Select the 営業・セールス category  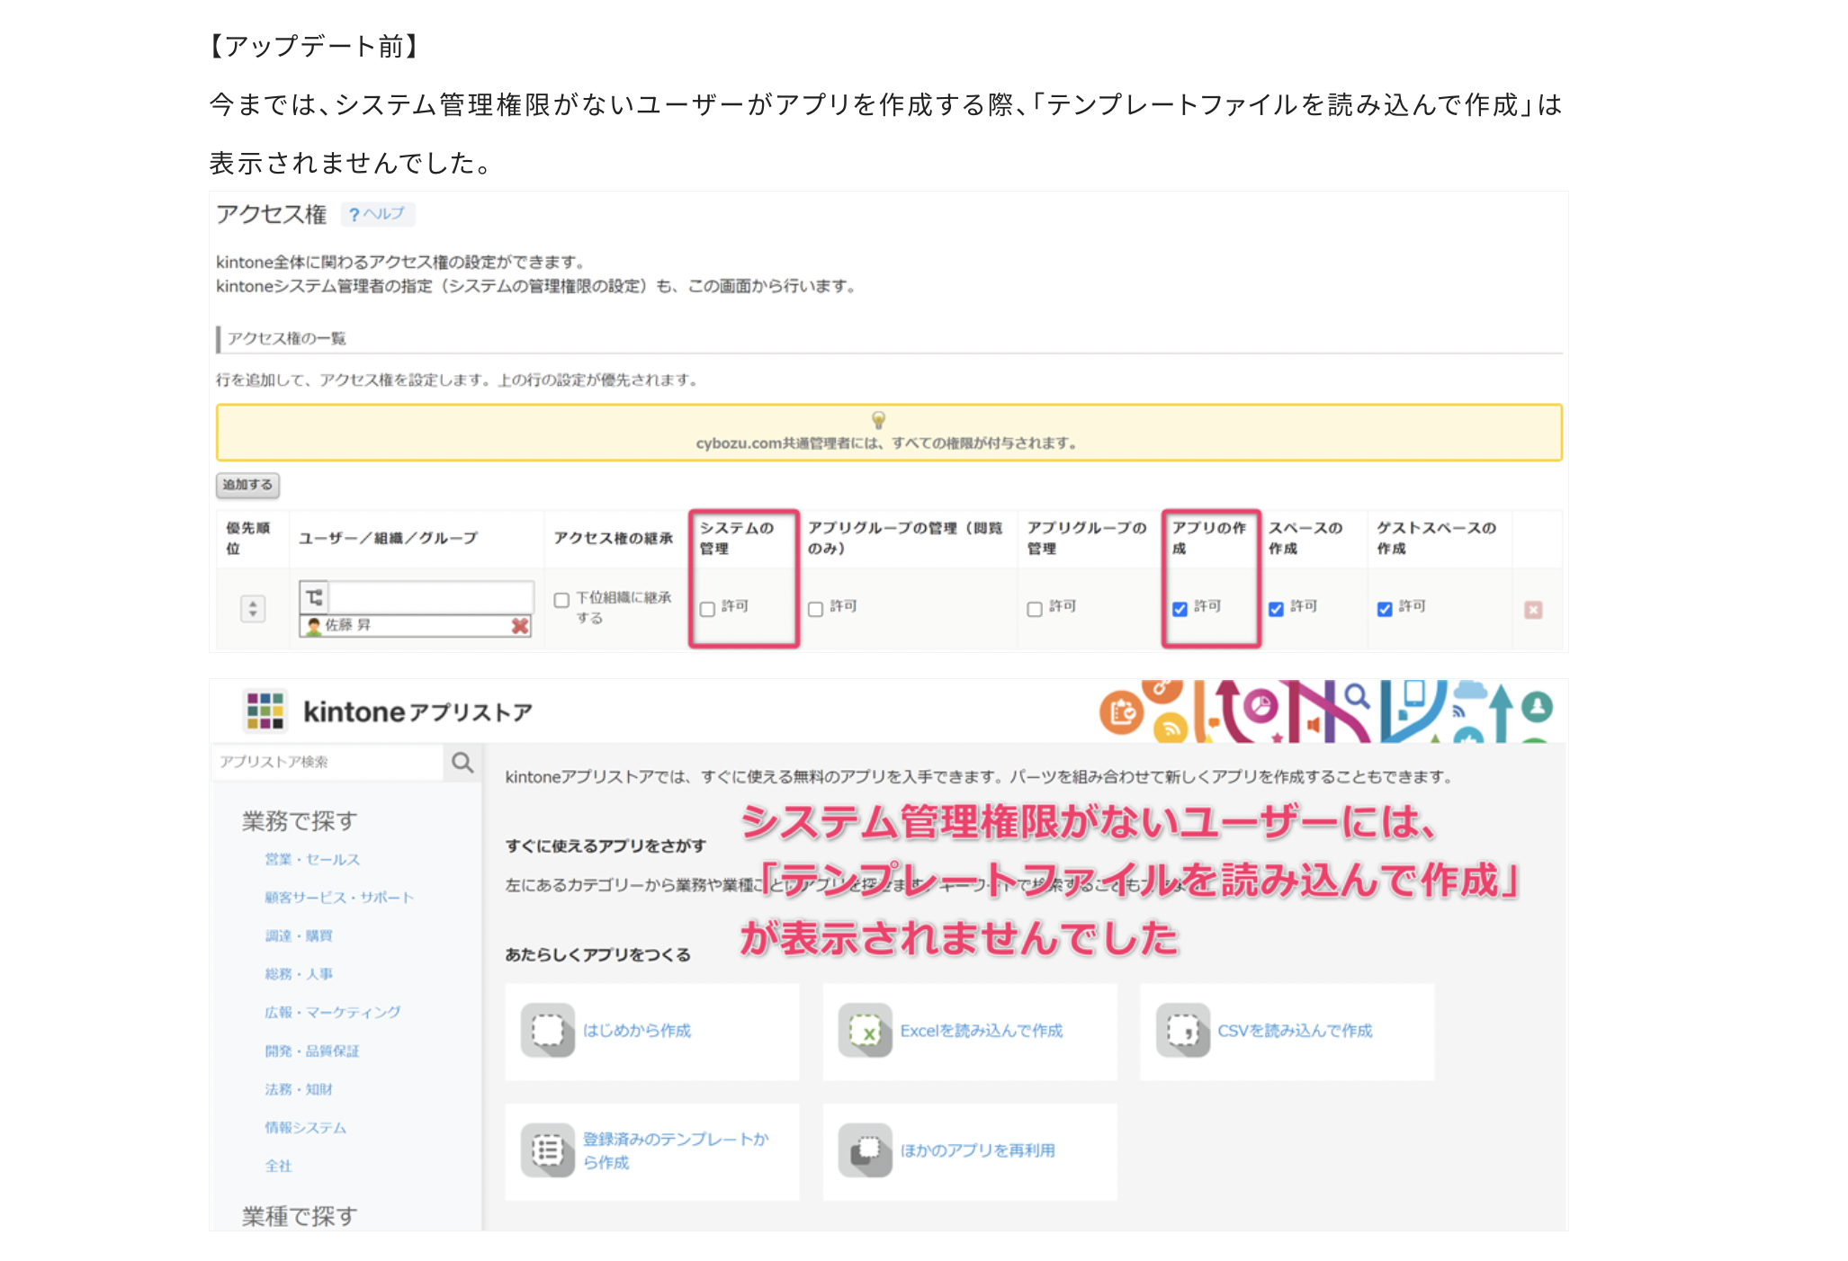[x=312, y=859]
